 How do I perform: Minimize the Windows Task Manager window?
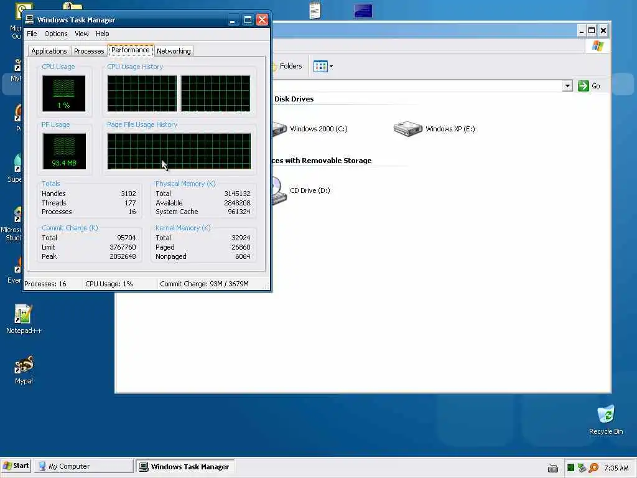[233, 20]
